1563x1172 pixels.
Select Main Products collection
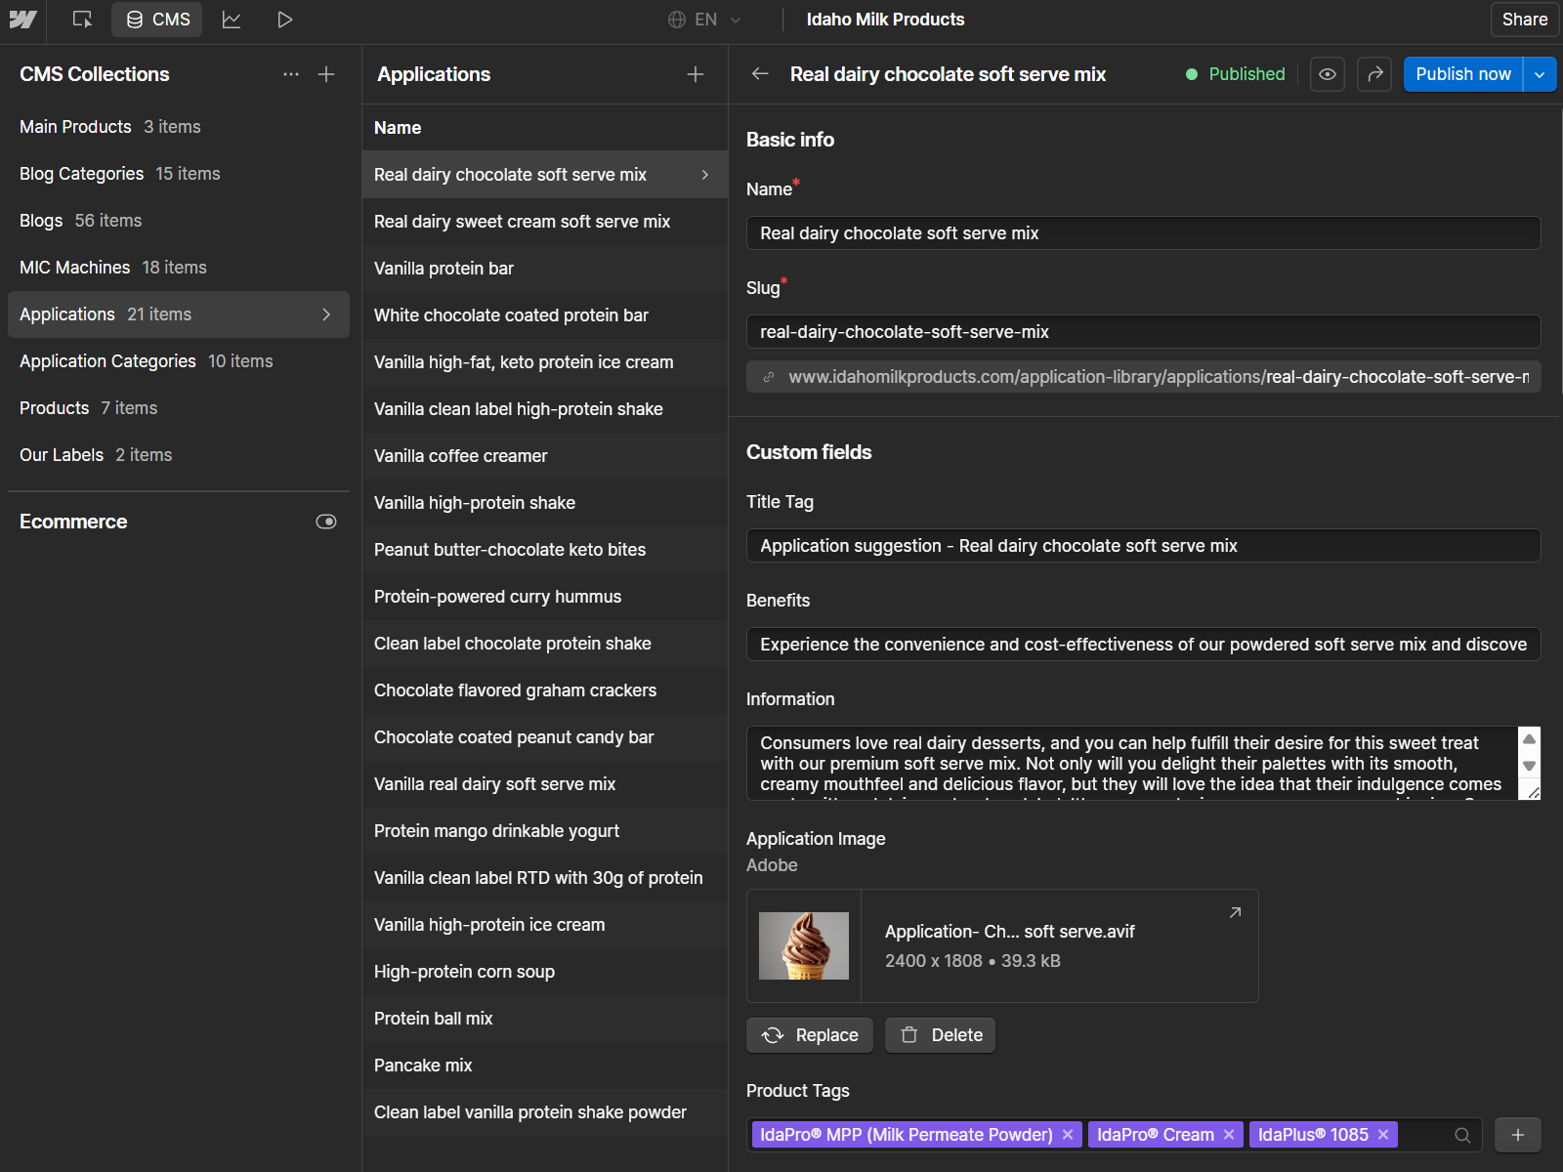[179, 127]
